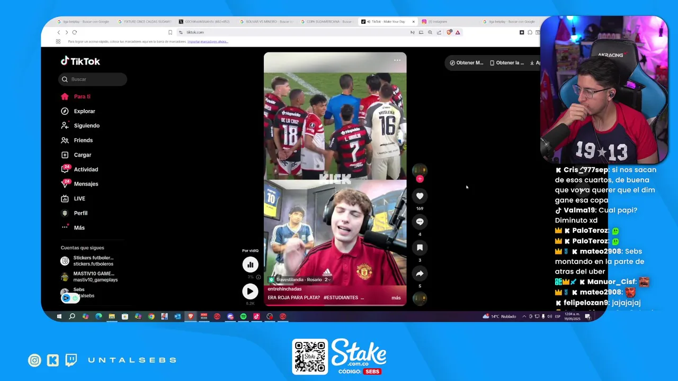Select Cargar to upload a video

(x=76, y=155)
